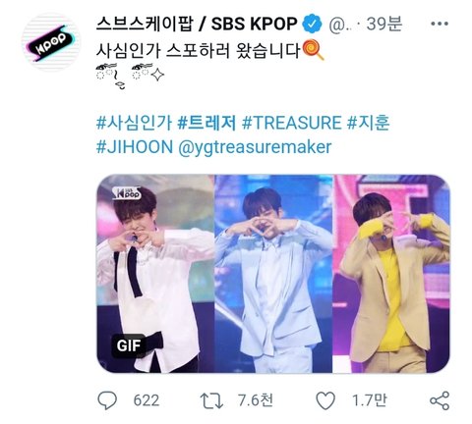Click the blue verified badge
Viewport: 472px width, 424px height.
[x=312, y=24]
